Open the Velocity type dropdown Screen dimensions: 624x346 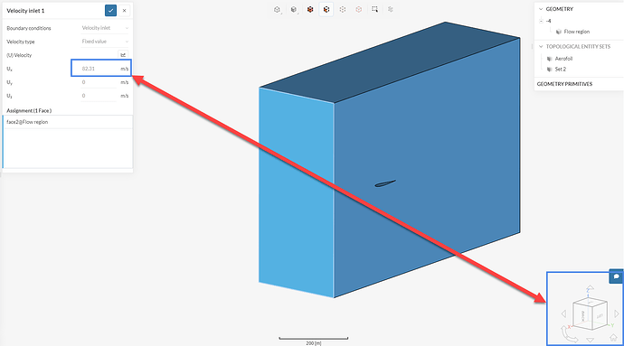coord(105,42)
